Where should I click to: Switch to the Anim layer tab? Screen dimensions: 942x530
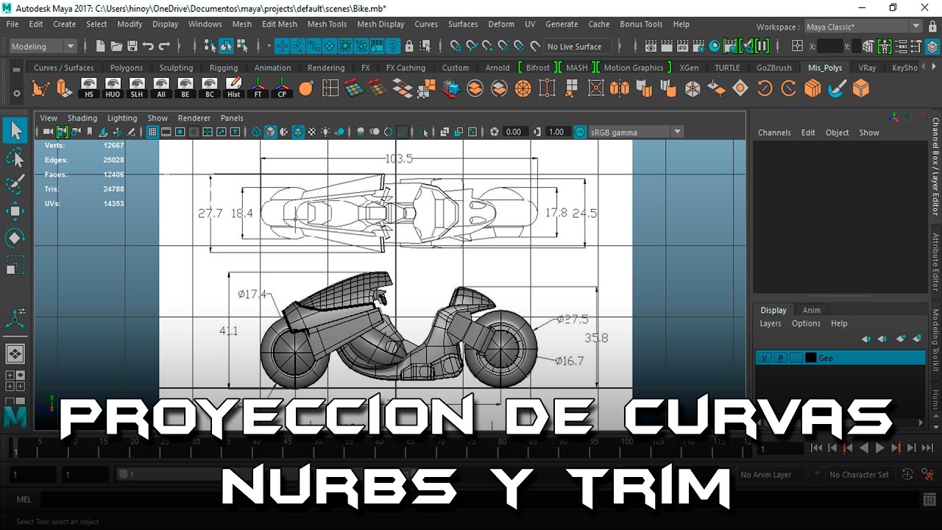coord(811,310)
